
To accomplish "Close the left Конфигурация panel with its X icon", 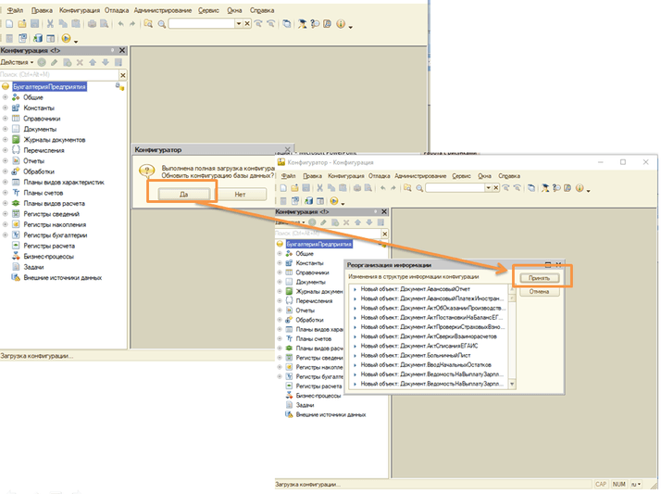I will pos(122,49).
